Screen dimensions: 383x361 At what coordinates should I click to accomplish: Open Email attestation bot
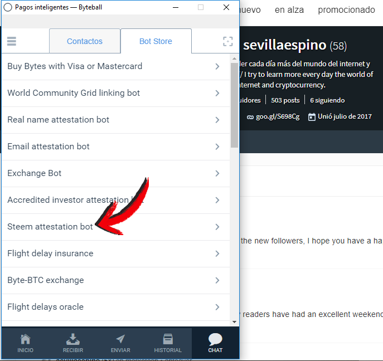[x=116, y=147]
